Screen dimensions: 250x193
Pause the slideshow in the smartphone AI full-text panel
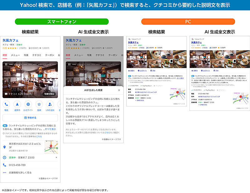pos(69,64)
